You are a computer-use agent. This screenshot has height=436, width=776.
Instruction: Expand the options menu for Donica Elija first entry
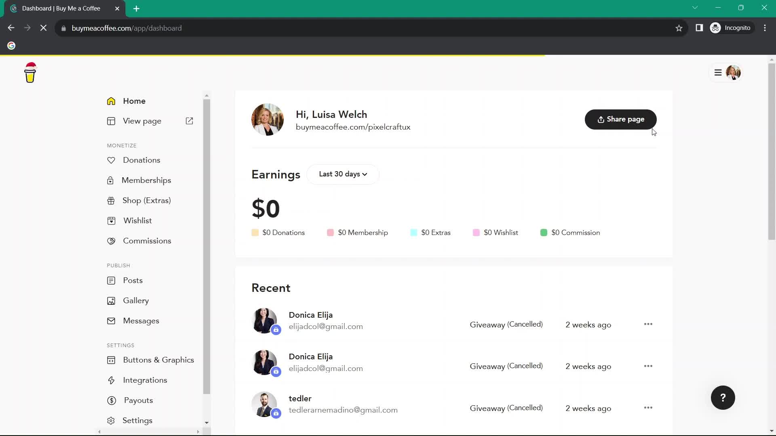[x=647, y=324]
